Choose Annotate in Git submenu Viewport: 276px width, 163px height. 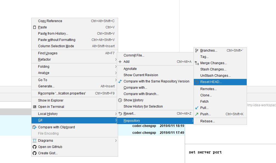pos(155,69)
